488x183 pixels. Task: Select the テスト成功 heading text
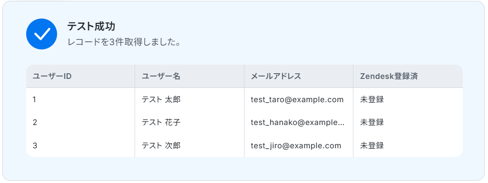(x=91, y=27)
